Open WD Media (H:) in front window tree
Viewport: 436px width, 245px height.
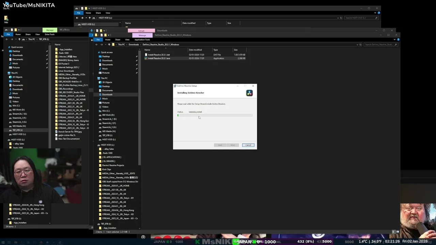pyautogui.click(x=109, y=131)
